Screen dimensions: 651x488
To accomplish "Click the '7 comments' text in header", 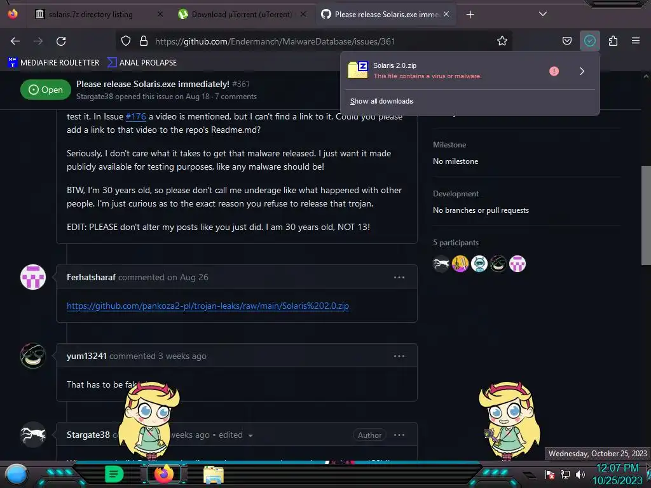I will click(235, 97).
